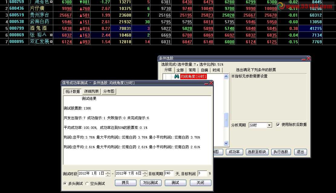Click the 执行选股 button
The width and height of the screenshot is (336, 193).
click(281, 152)
